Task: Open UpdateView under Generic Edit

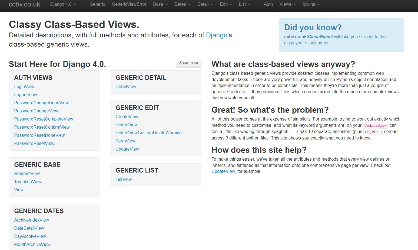Action: pyautogui.click(x=127, y=149)
